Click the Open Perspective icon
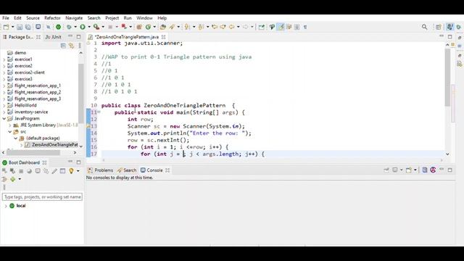The width and height of the screenshot is (464, 261). (438, 27)
